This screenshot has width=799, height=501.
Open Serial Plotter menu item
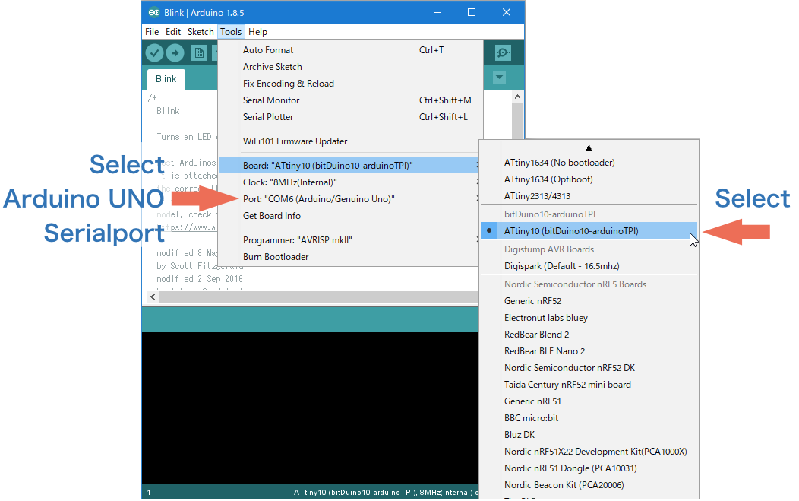coord(349,117)
